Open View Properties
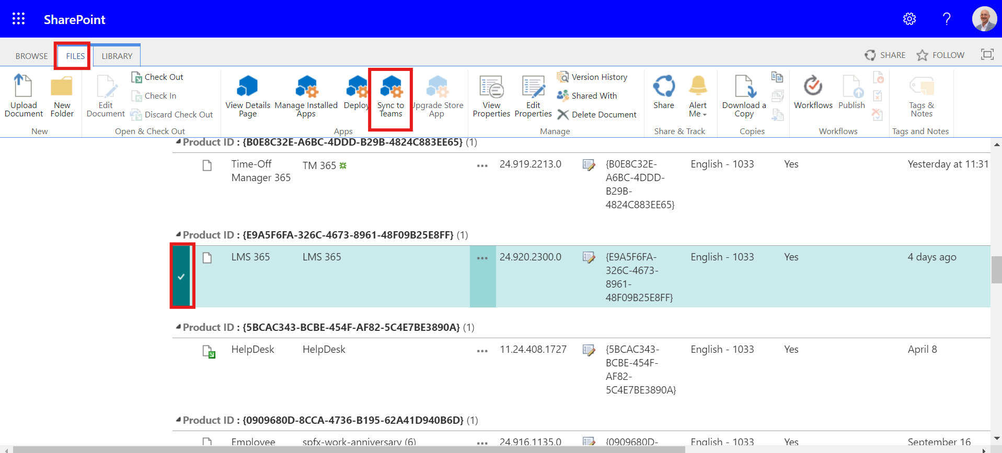 click(x=491, y=96)
